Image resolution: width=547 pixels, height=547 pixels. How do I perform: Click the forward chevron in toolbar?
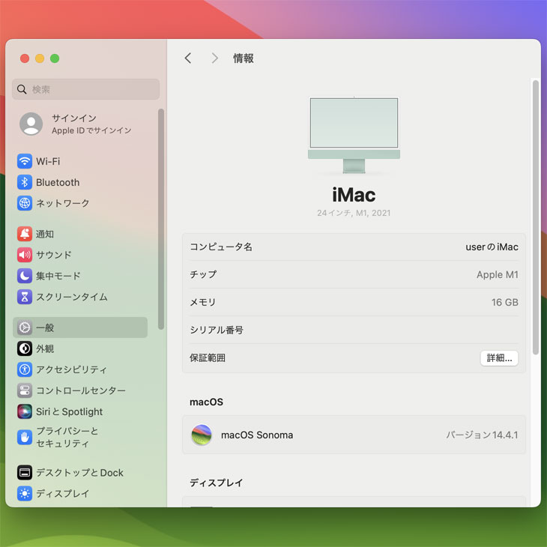coord(214,58)
